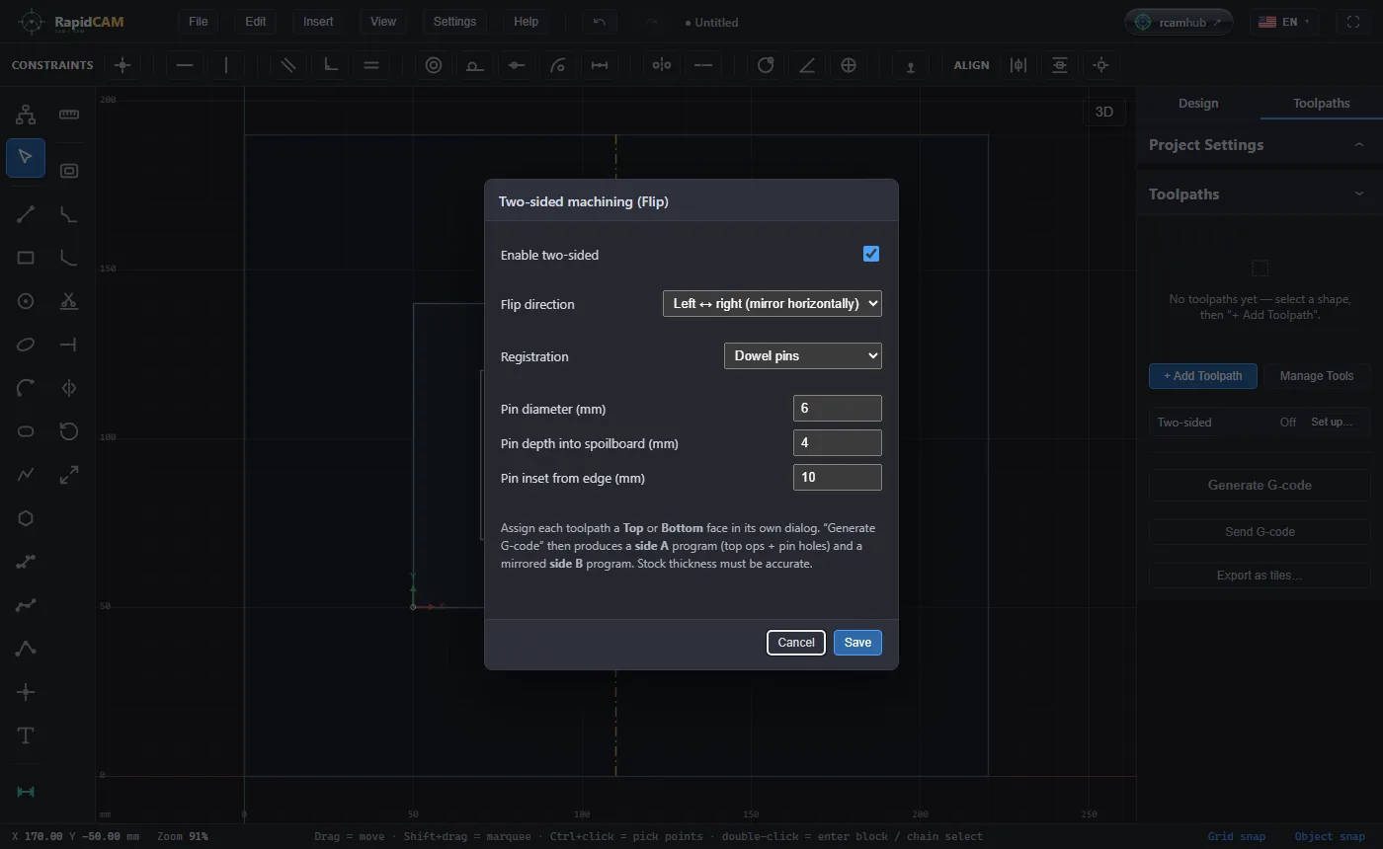The image size is (1383, 849).
Task: Choose the Scale tool
Action: click(x=69, y=475)
